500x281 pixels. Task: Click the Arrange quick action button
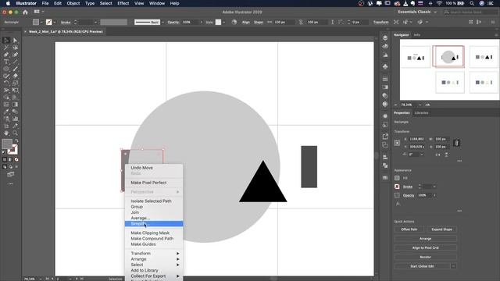(425, 239)
